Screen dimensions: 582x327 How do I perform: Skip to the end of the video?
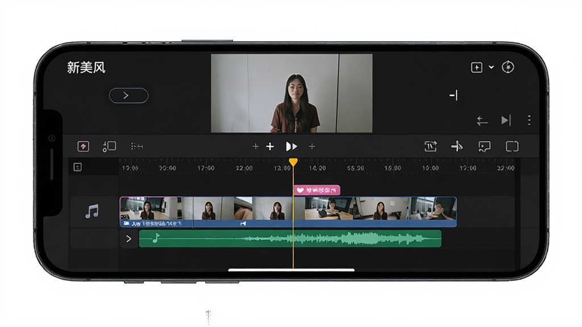coord(506,120)
